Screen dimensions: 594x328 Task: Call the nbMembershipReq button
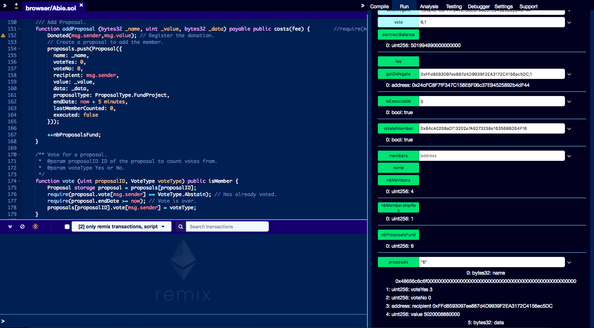pyautogui.click(x=398, y=207)
